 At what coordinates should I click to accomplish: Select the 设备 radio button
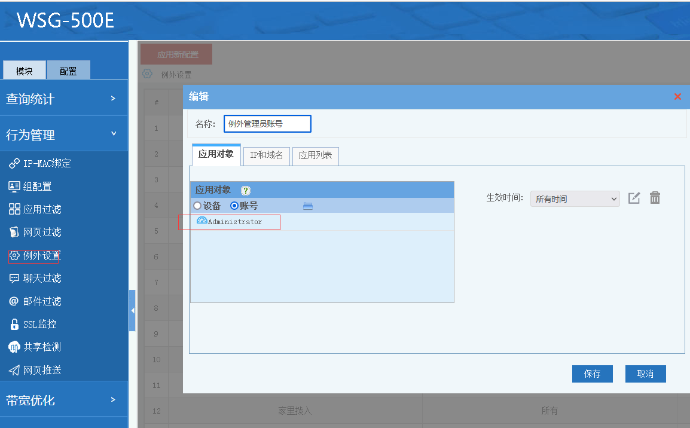[197, 206]
